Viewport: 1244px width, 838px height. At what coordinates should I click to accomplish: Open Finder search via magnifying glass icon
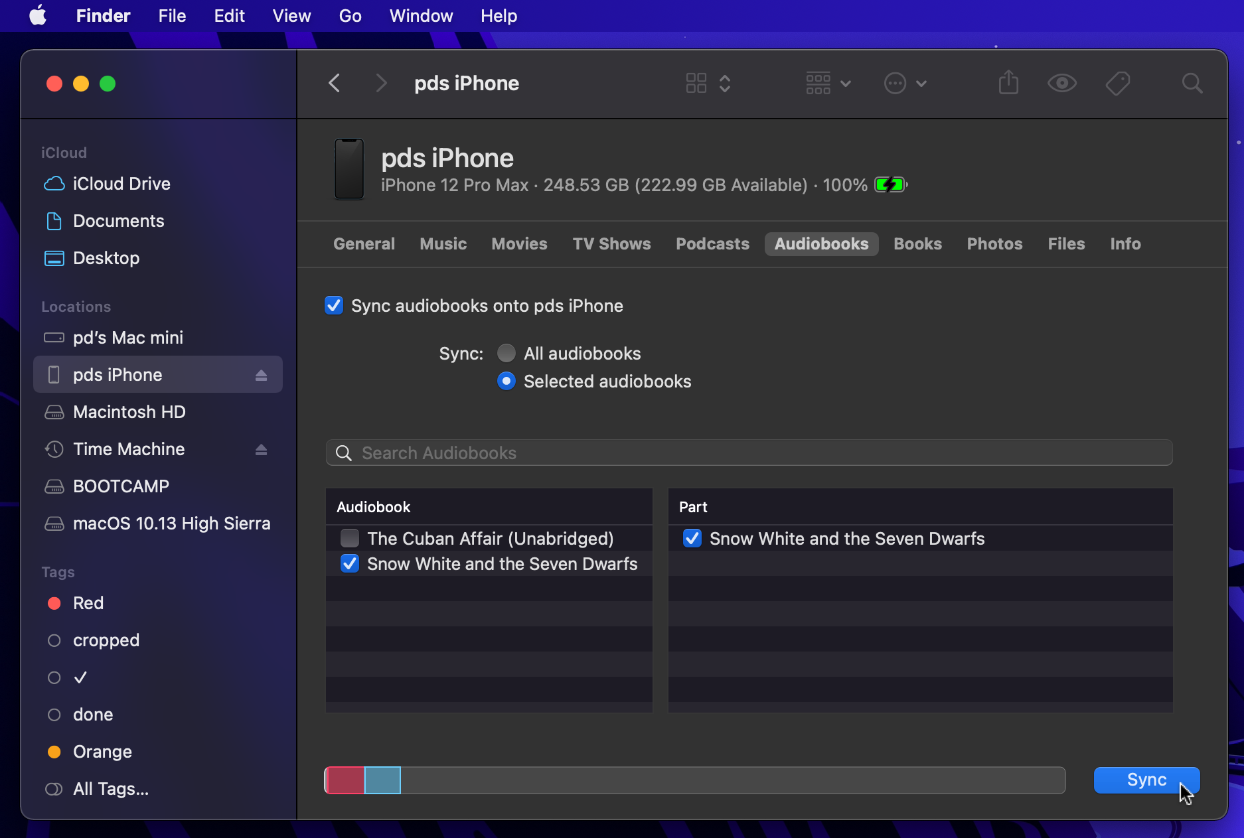[1192, 83]
